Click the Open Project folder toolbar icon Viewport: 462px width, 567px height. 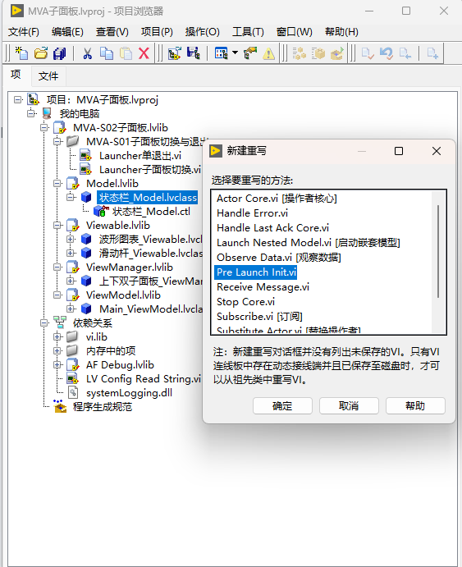coord(41,53)
